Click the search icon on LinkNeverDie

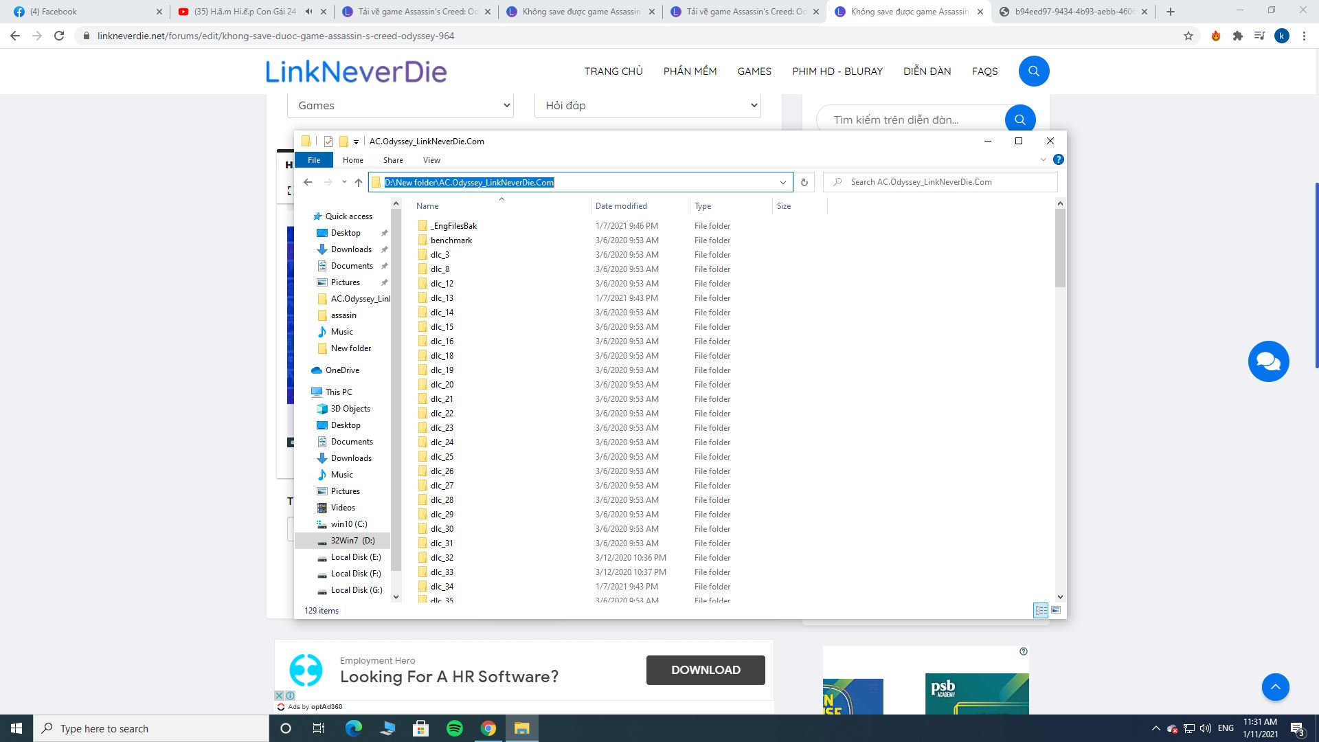click(1034, 71)
